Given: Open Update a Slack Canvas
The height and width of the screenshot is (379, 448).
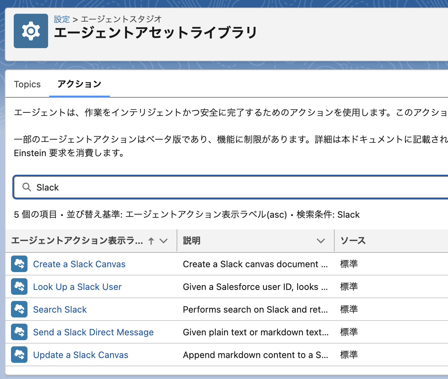Looking at the screenshot, I should (80, 355).
